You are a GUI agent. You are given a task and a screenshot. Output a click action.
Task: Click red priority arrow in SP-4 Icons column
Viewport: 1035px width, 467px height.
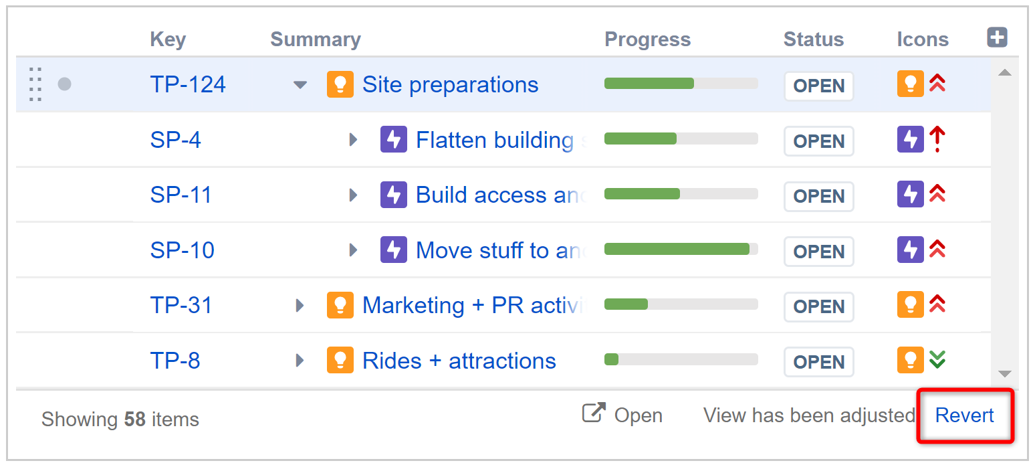[x=937, y=139]
